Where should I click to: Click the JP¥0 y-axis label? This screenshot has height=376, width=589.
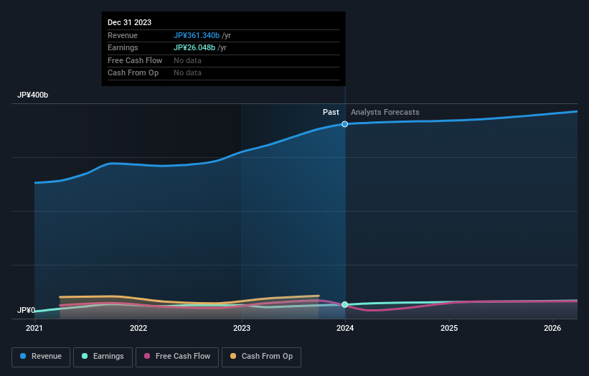pos(26,310)
